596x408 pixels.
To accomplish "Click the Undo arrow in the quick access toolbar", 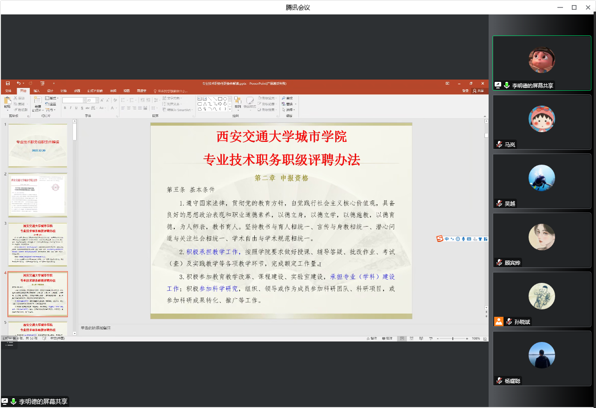I will [x=19, y=83].
